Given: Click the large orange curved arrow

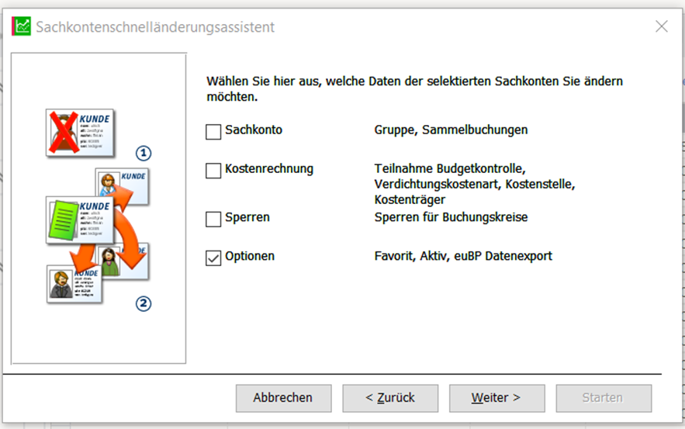Looking at the screenshot, I should pos(131,232).
